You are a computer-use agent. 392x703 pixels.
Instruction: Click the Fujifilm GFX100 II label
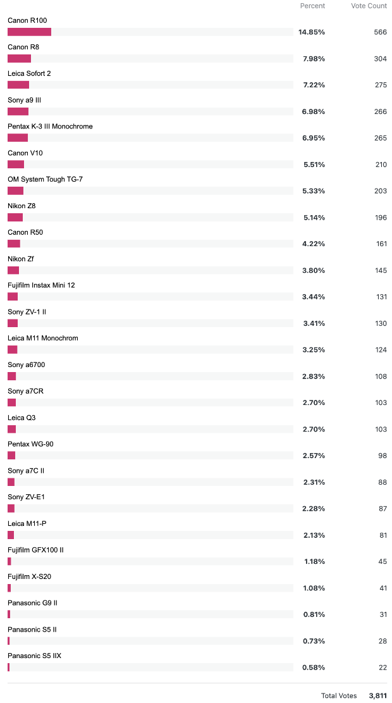[x=35, y=550]
